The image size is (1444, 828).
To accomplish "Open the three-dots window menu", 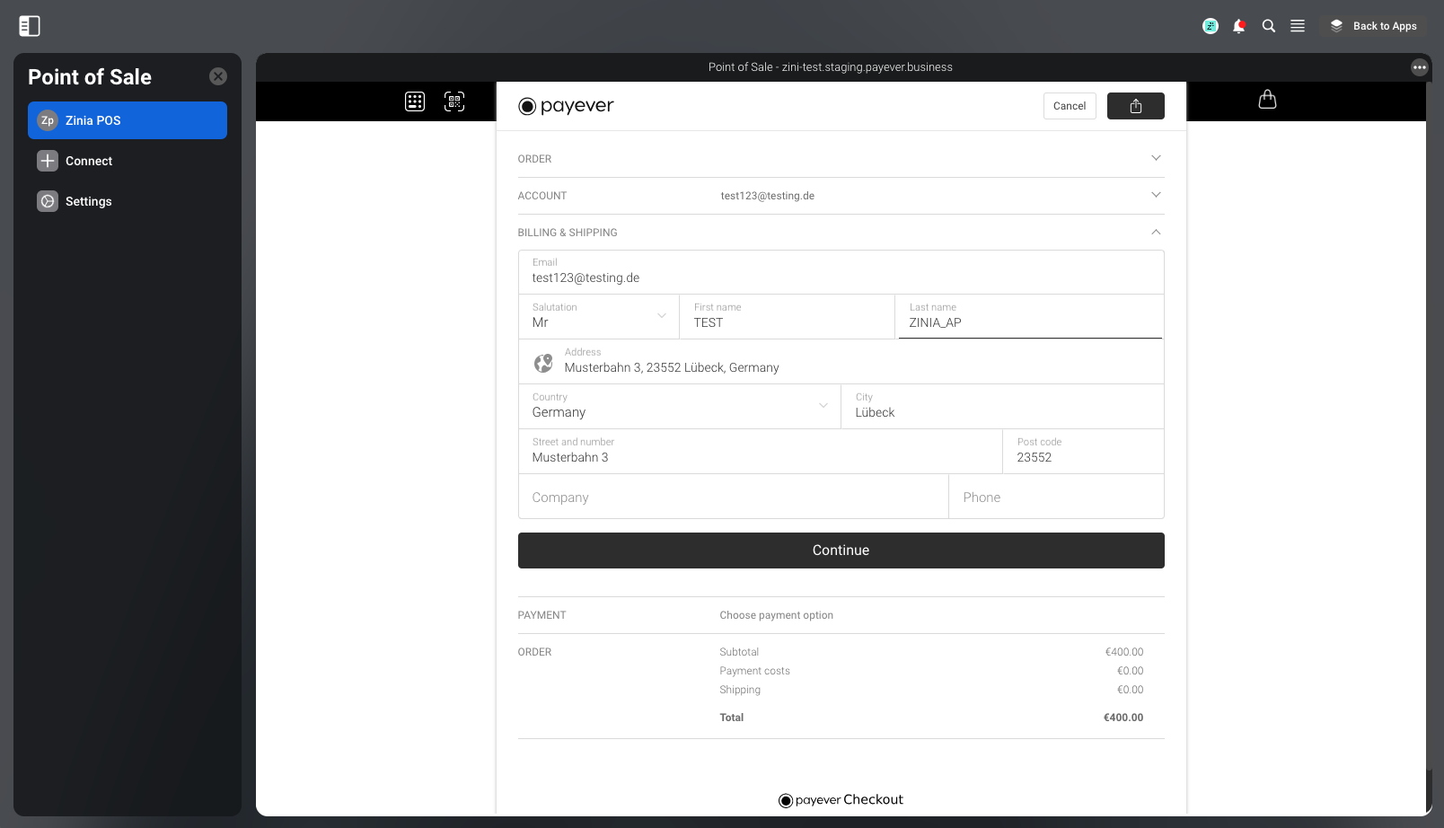I will tap(1420, 67).
